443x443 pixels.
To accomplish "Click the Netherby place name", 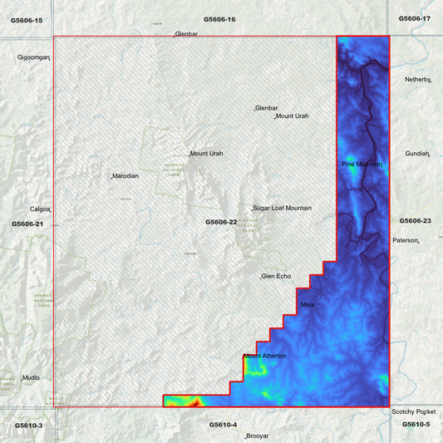I will pyautogui.click(x=417, y=80).
